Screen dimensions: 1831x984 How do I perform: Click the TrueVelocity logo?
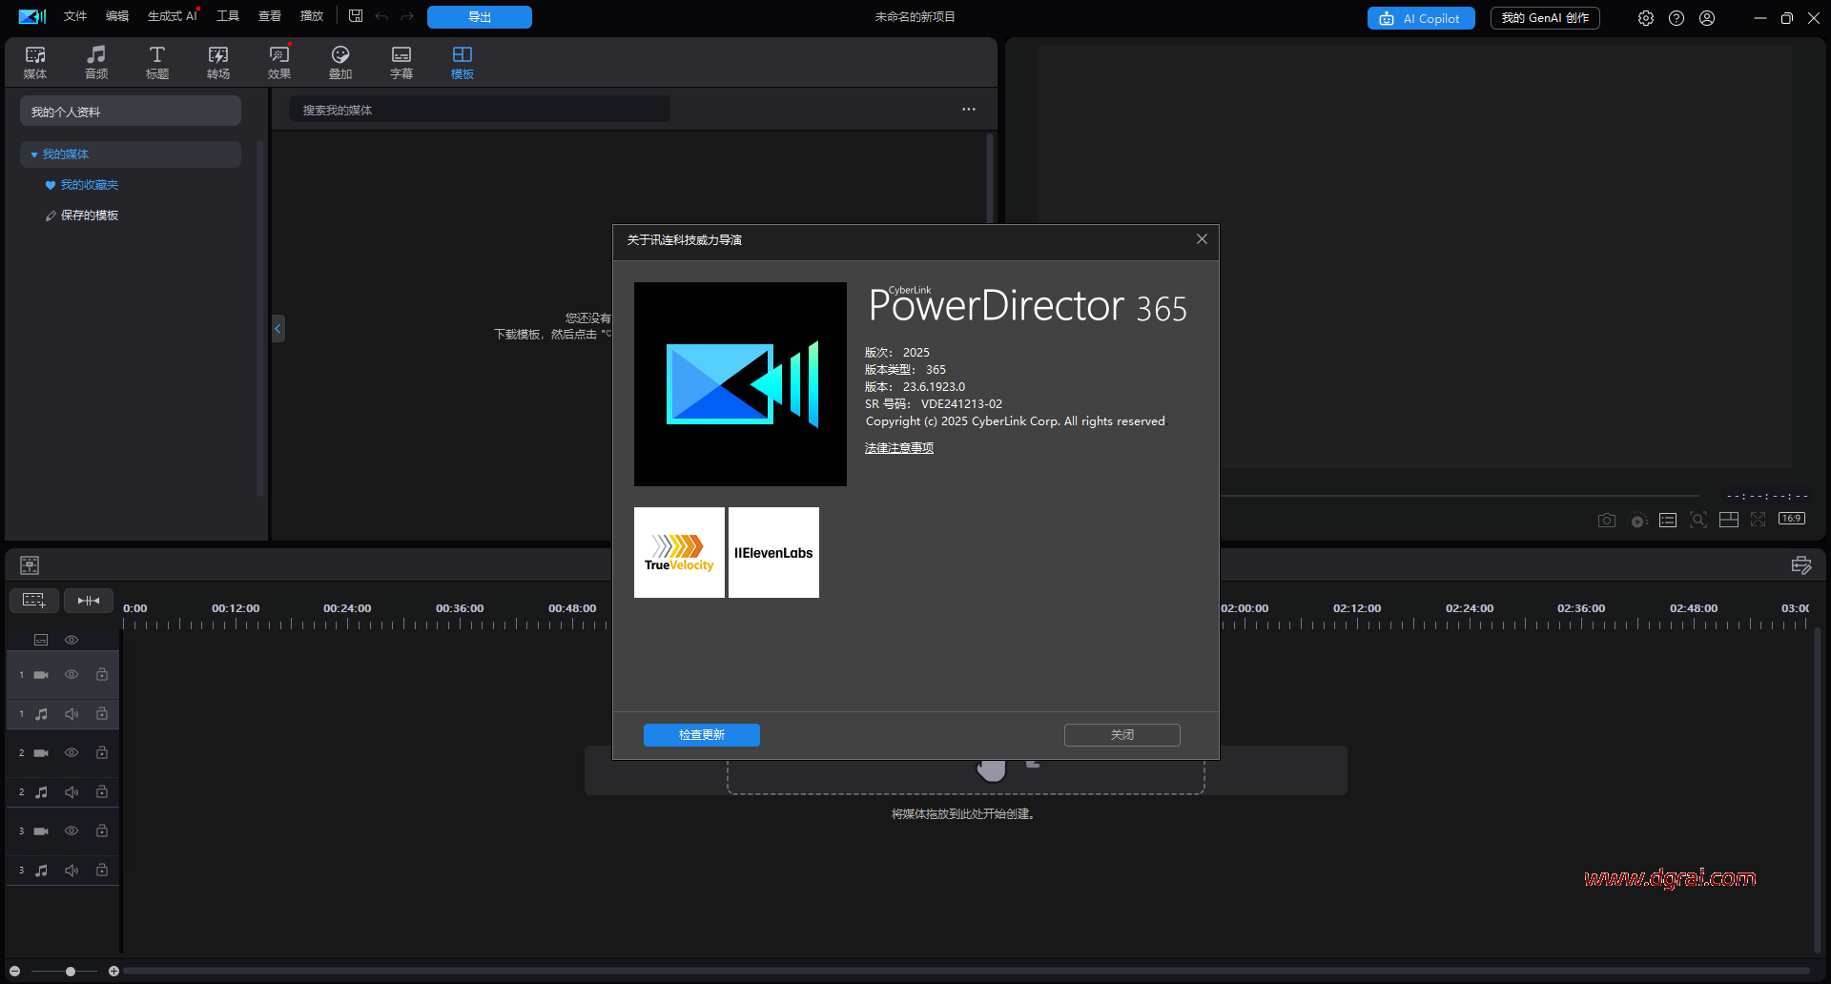[x=679, y=553]
